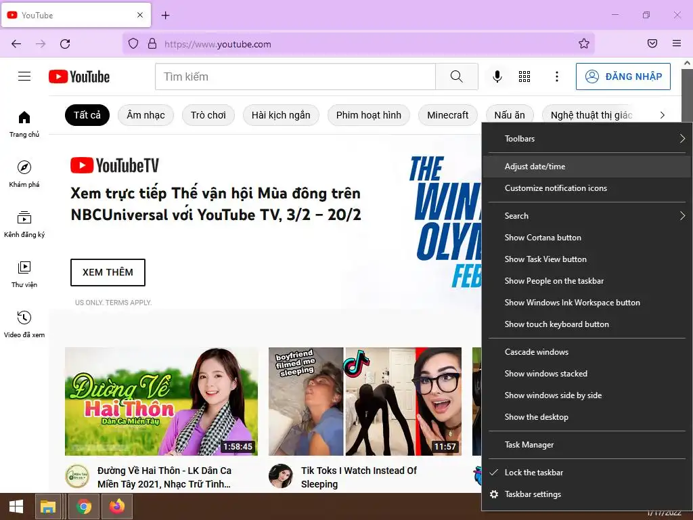Choose Cascade windows
This screenshot has width=693, height=520.
pyautogui.click(x=587, y=352)
